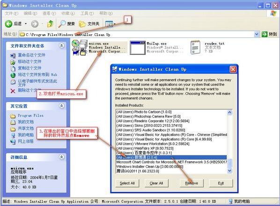The image size is (280, 206).
Task: Click the red X delete file icon
Action: pos(13,91)
